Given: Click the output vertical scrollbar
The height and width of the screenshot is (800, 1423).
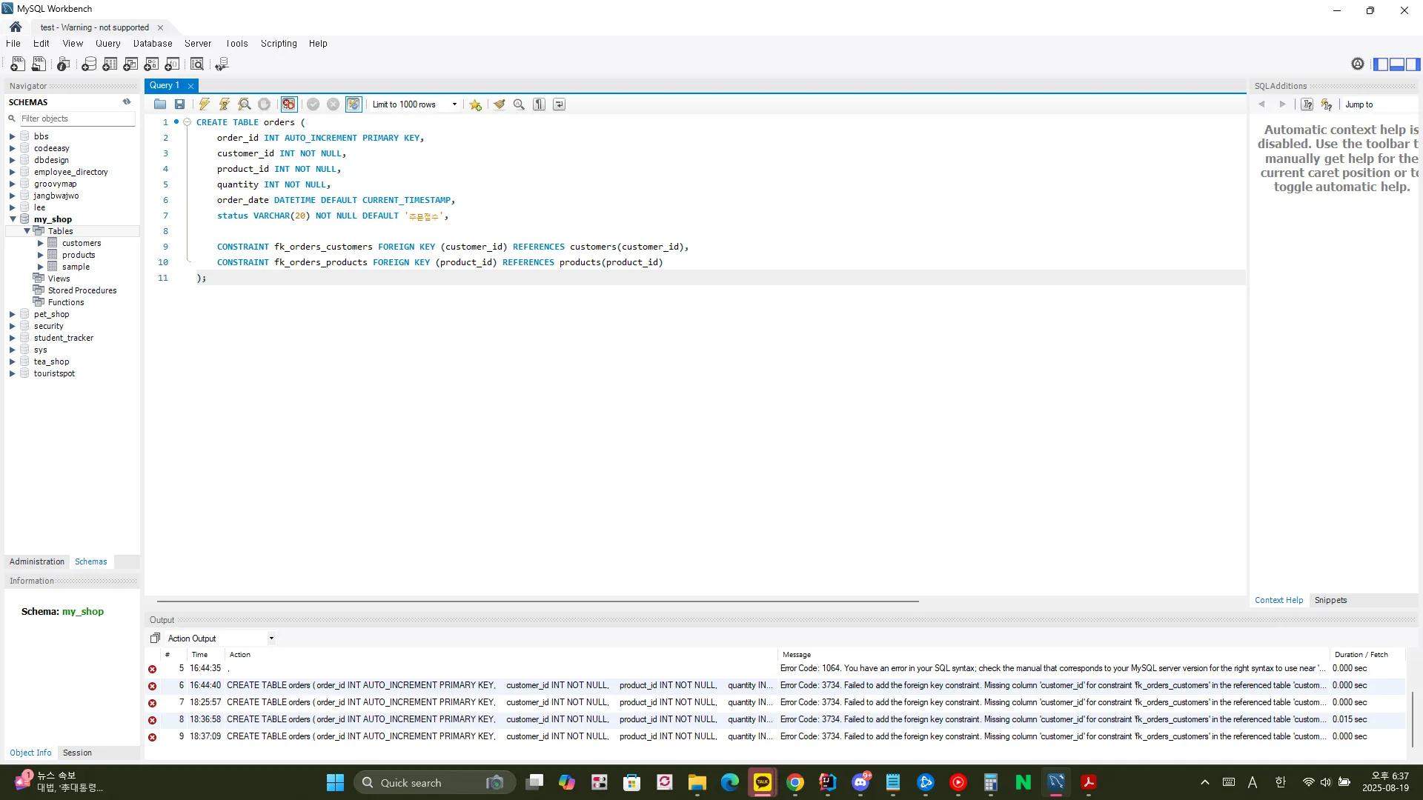Looking at the screenshot, I should (x=1413, y=719).
